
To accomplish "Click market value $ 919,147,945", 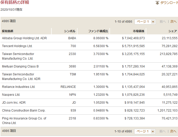I will coord(135,103).
